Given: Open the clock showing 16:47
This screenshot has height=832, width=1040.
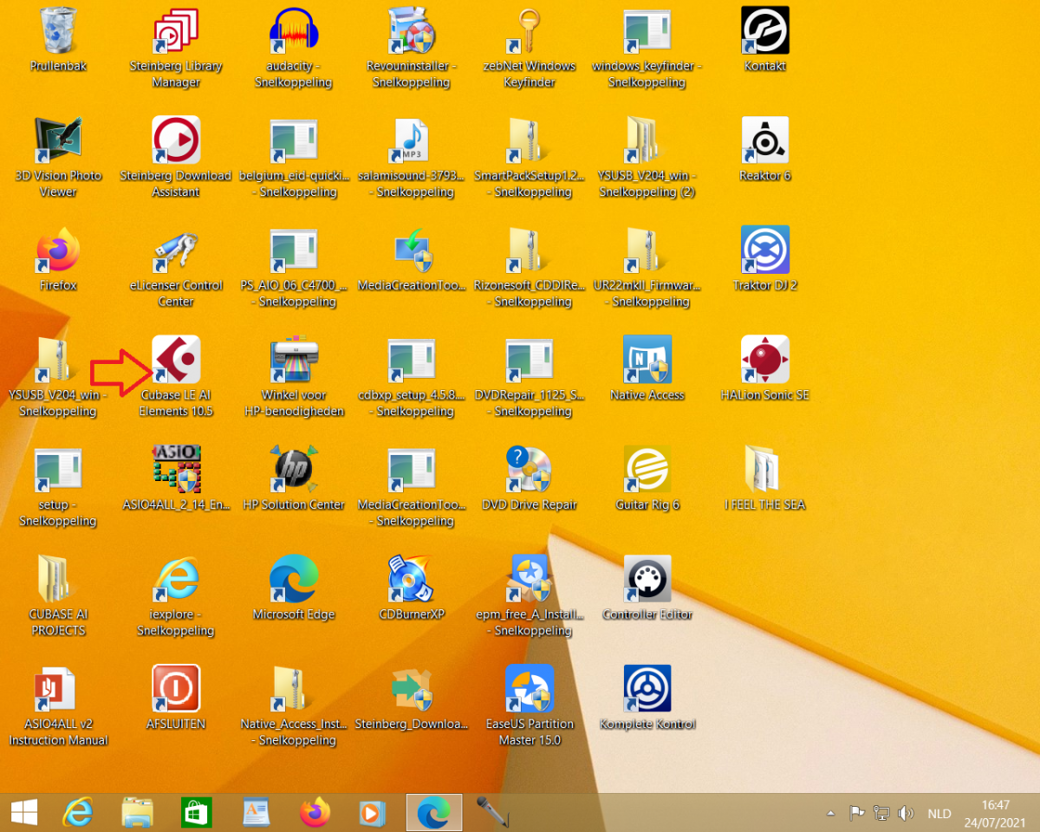Looking at the screenshot, I should click(996, 813).
